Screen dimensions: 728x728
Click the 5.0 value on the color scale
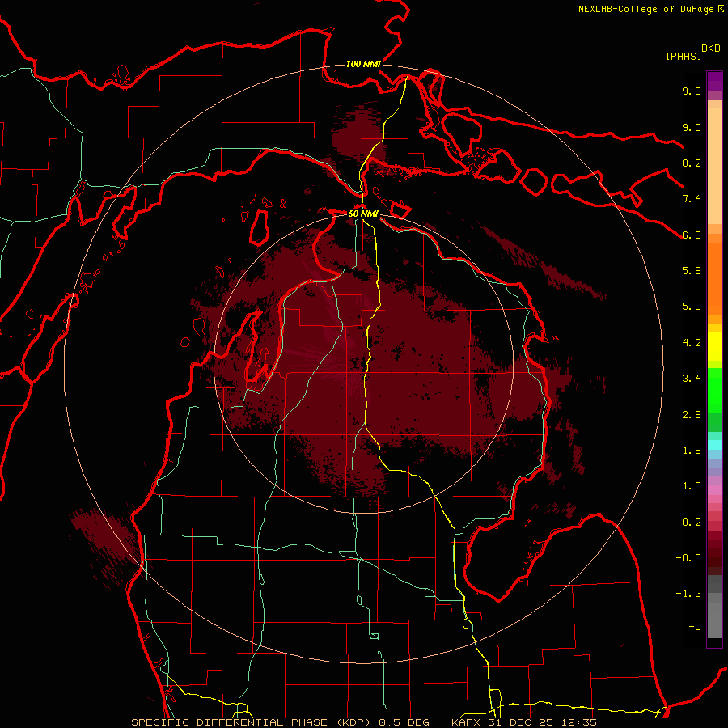click(x=692, y=307)
